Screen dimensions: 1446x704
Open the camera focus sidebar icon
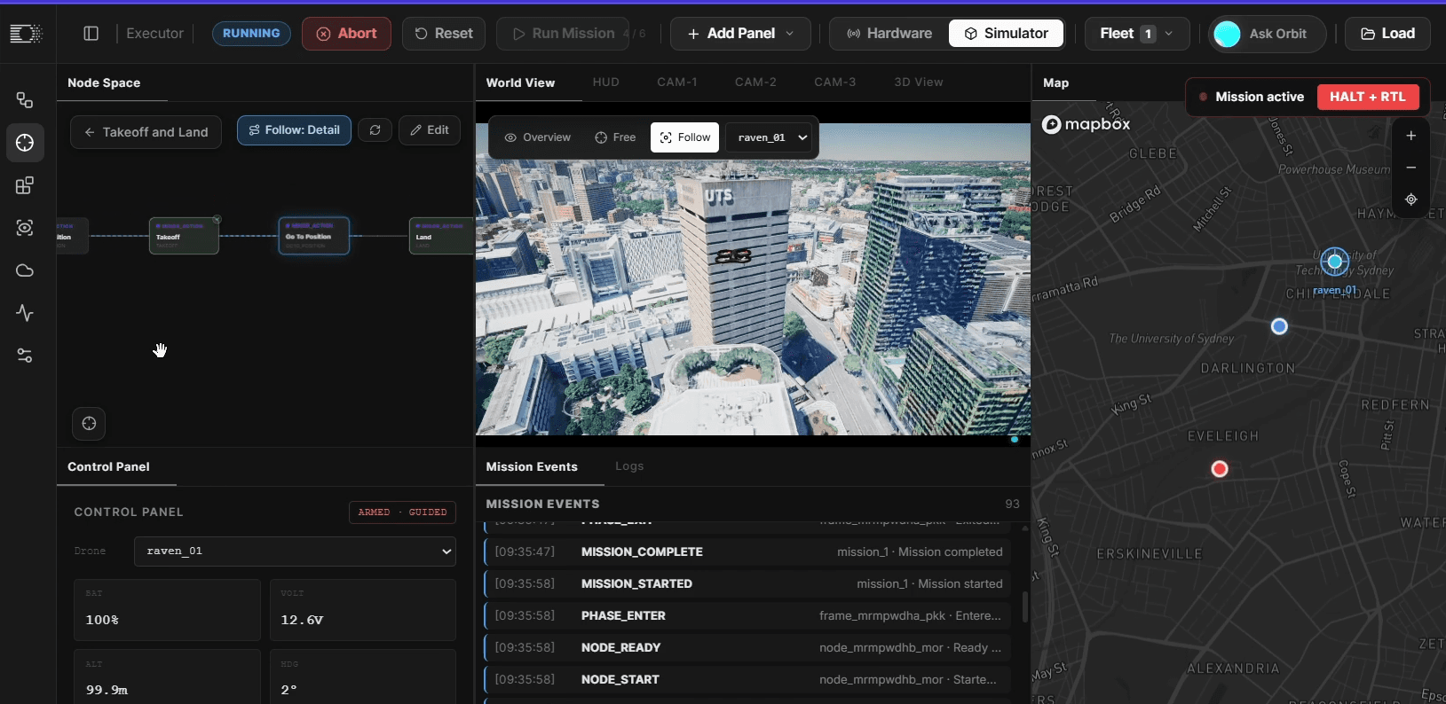pos(25,228)
